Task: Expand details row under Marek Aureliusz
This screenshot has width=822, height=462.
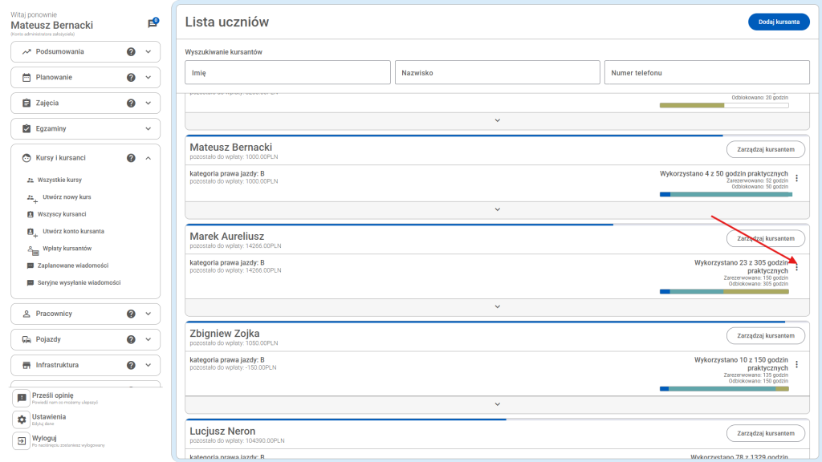Action: tap(497, 306)
